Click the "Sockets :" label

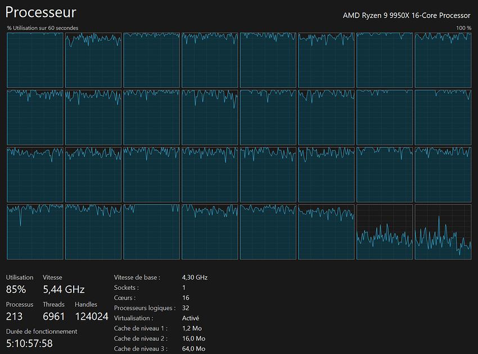tap(127, 288)
